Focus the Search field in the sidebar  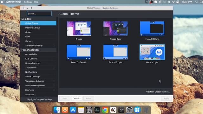(x=39, y=14)
